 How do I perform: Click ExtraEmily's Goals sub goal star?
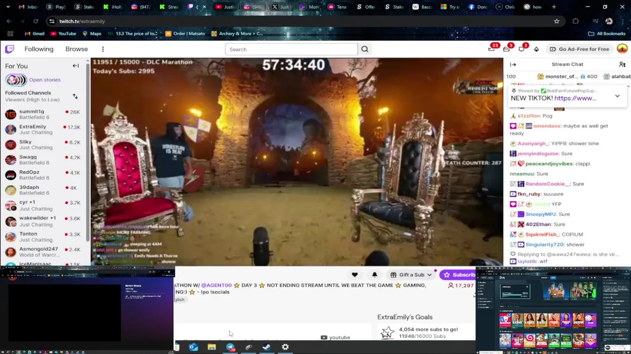[x=388, y=333]
